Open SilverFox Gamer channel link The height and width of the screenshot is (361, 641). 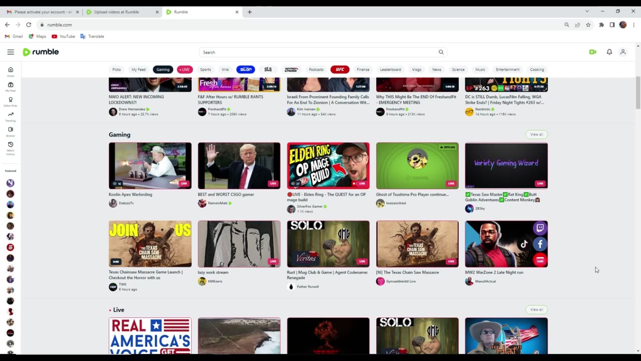coord(310,207)
